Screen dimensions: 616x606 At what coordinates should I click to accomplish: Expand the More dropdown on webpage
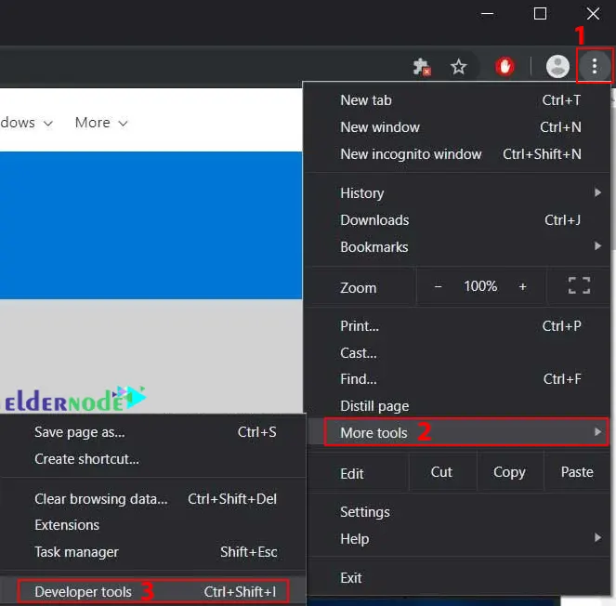point(101,123)
